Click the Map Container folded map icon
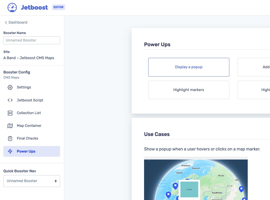This screenshot has height=200, width=270. [x=10, y=126]
